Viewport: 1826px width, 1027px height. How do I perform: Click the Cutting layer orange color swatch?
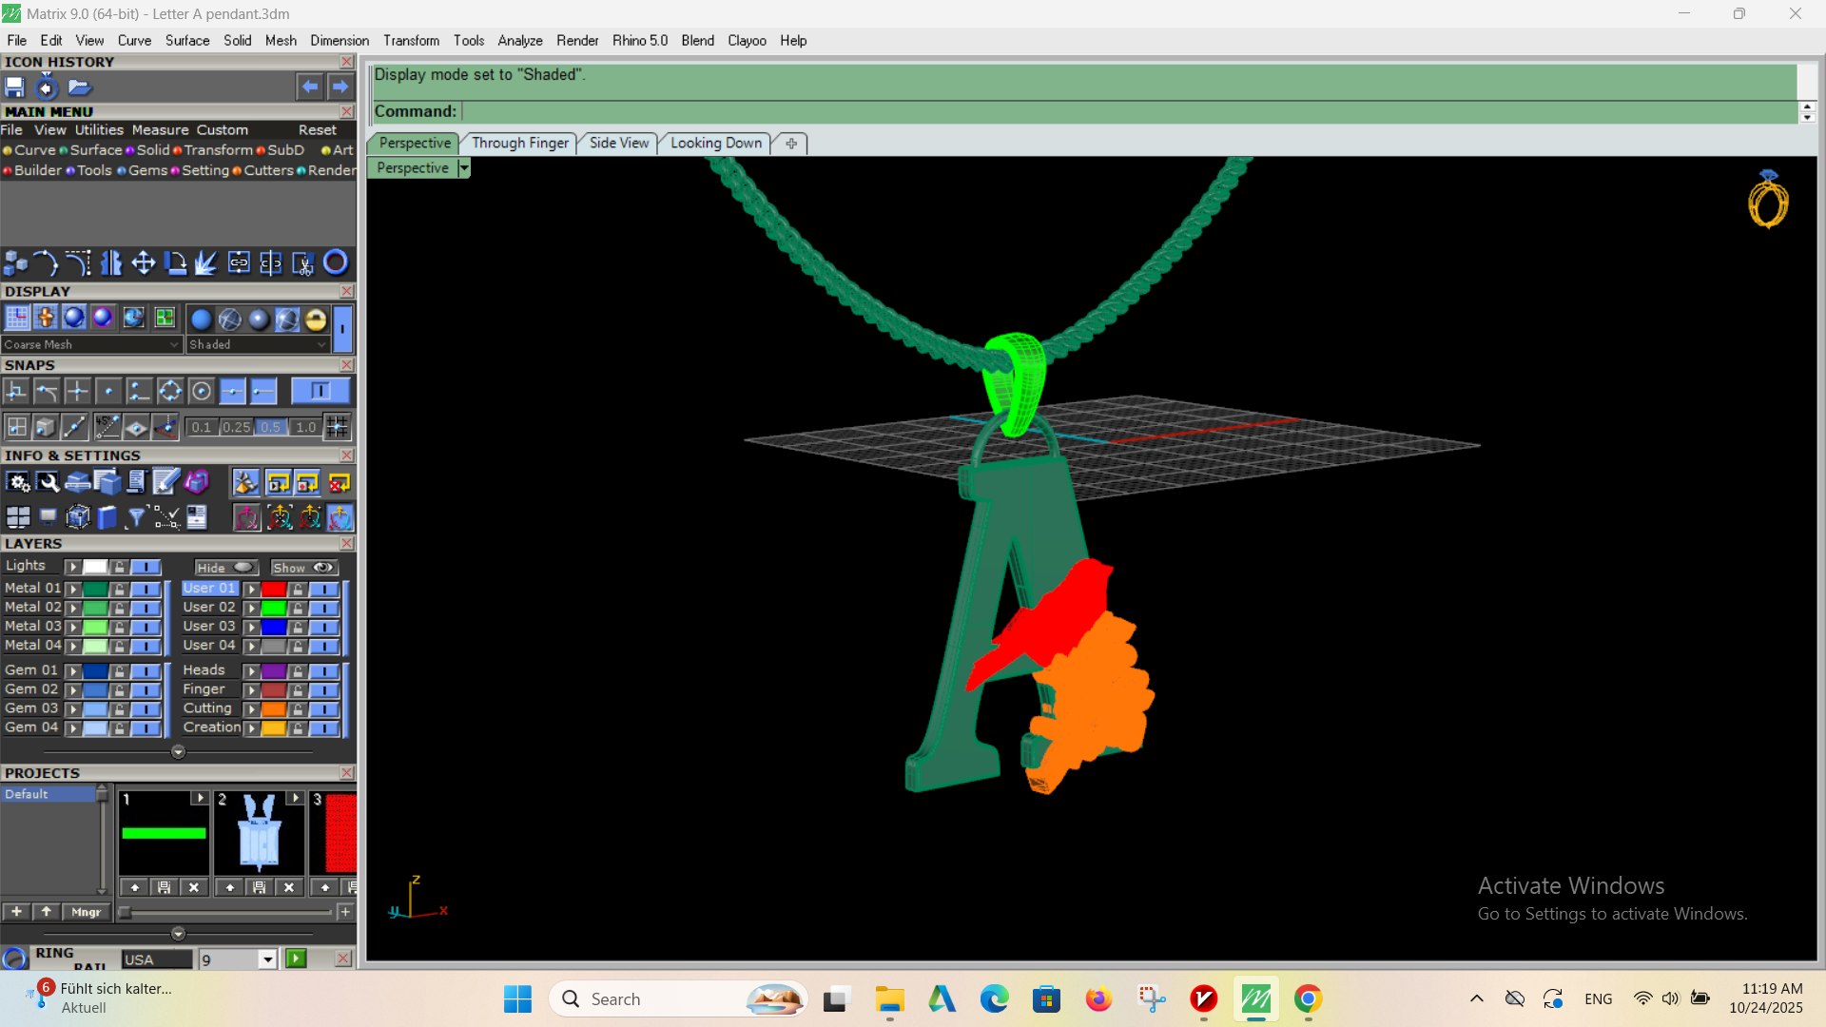(x=274, y=709)
